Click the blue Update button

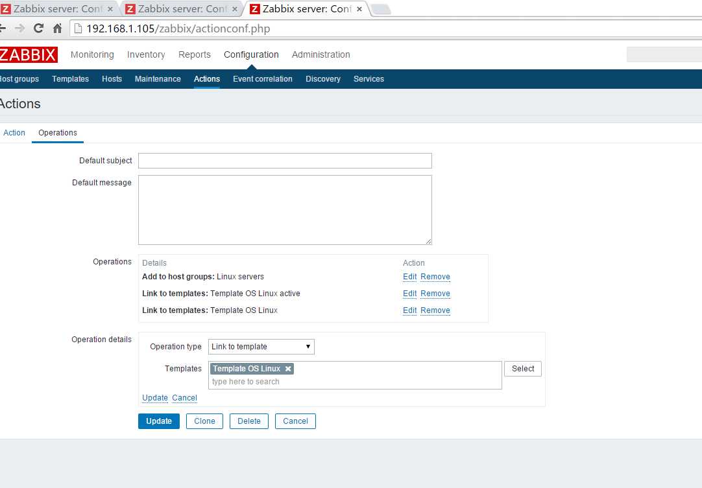coord(159,421)
